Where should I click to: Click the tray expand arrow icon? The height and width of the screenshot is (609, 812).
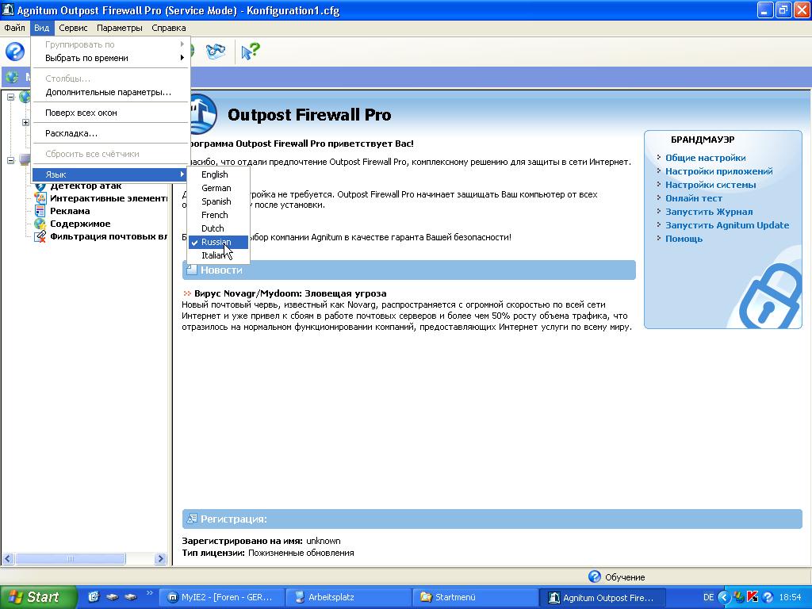723,597
